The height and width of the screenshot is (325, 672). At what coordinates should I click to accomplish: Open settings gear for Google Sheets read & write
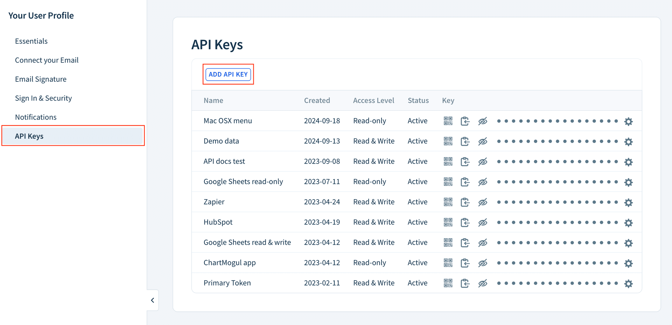629,243
